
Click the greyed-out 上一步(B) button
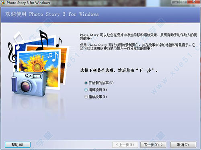pyautogui.click(x=125, y=145)
